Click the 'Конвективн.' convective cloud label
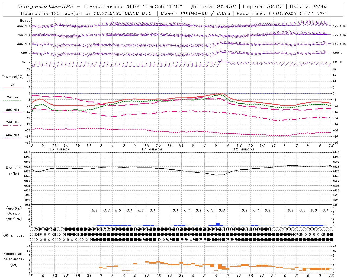 14,254
